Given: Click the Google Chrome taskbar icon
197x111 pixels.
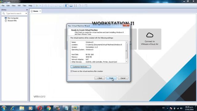Looking at the screenshot, I should 49,108.
